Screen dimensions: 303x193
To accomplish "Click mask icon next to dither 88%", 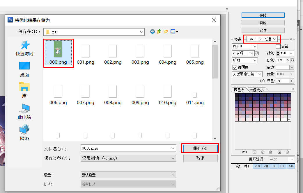I will pos(293,60).
